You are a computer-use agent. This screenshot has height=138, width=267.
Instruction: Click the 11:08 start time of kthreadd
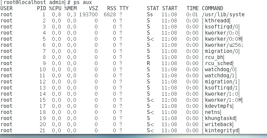pyautogui.click(x=169, y=21)
